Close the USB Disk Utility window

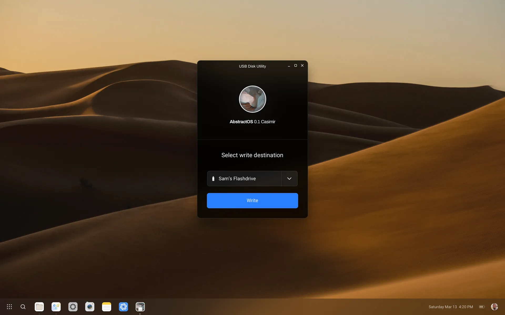pyautogui.click(x=302, y=66)
